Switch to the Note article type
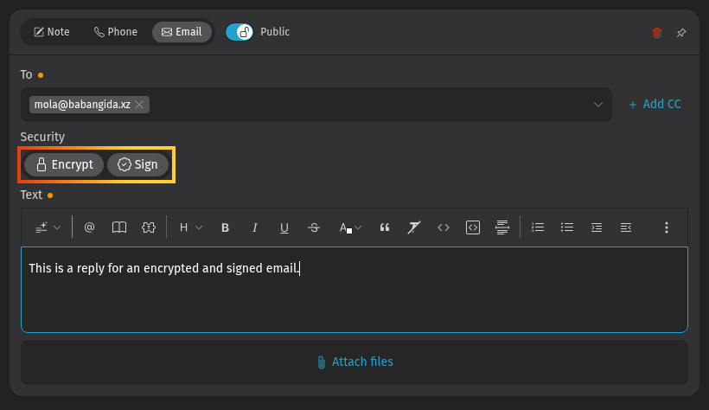Screen dimensions: 709x410 [x=52, y=32]
